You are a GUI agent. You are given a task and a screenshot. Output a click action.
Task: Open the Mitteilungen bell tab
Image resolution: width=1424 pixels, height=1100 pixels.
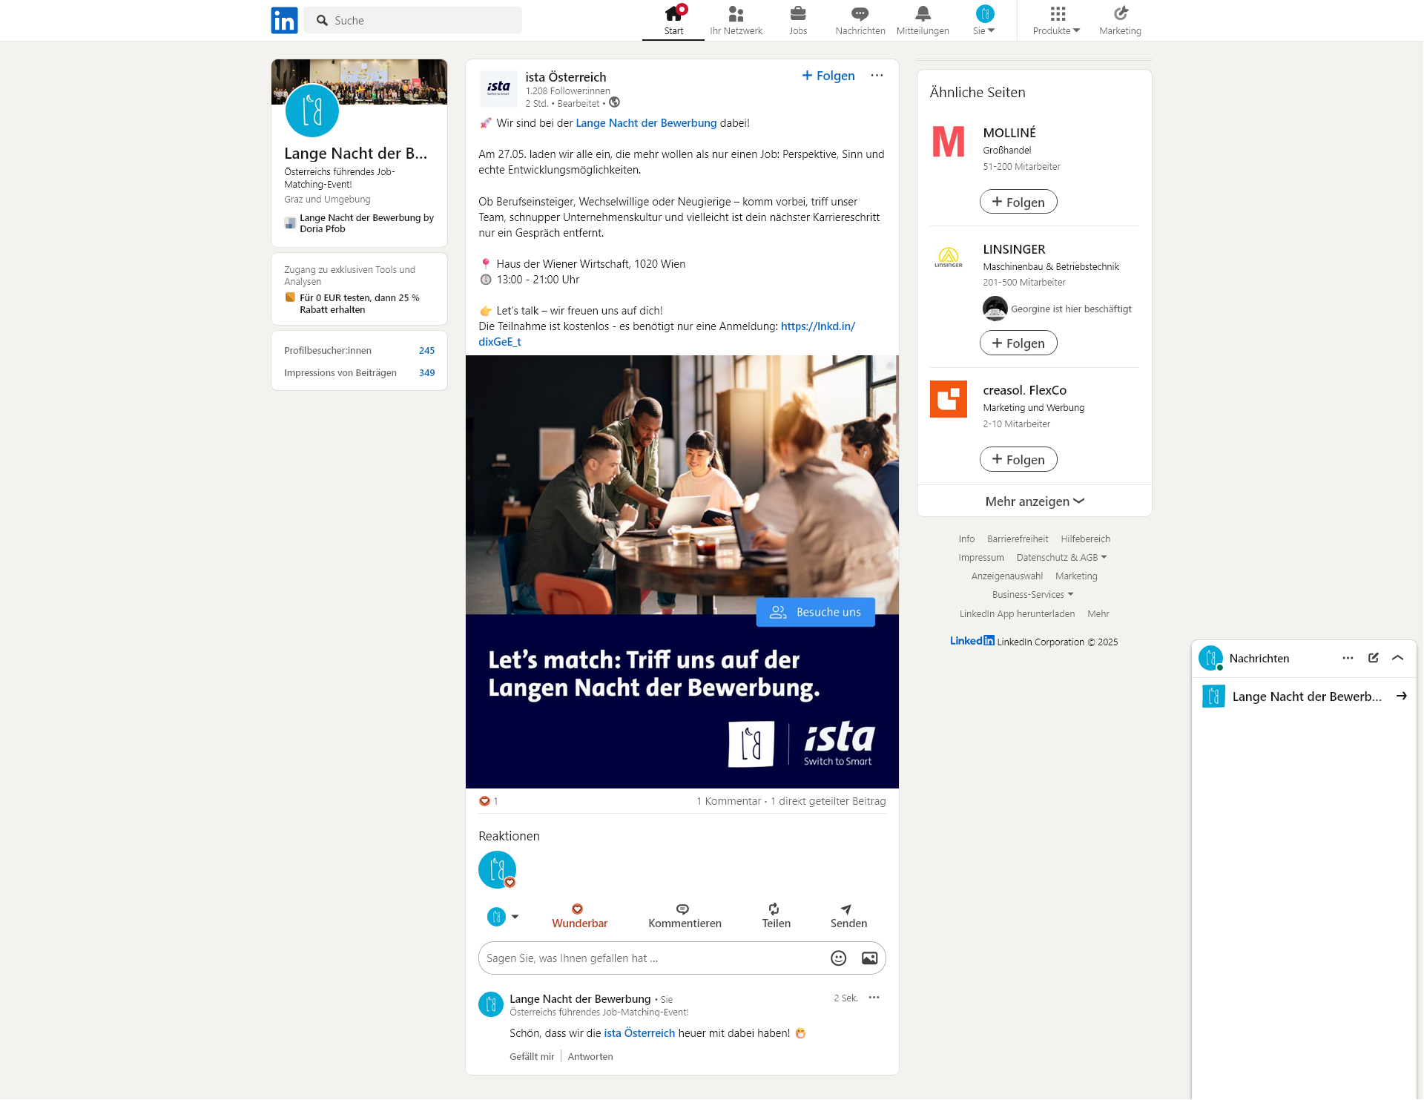coord(923,21)
